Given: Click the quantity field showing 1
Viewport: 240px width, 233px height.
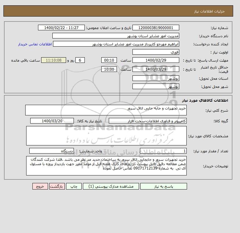Looking at the screenshot, I should pos(163,151).
